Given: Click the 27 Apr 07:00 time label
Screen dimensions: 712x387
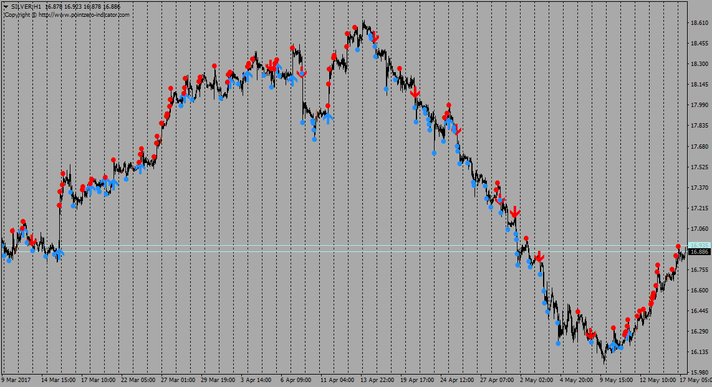Looking at the screenshot, I should click(x=498, y=380).
